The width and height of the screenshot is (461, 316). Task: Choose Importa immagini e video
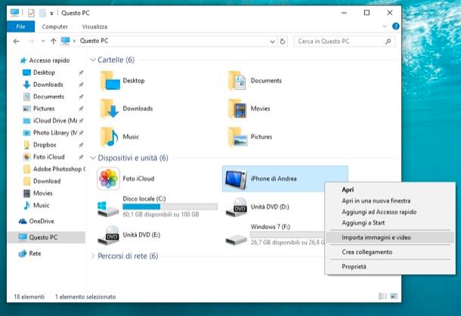click(x=390, y=237)
